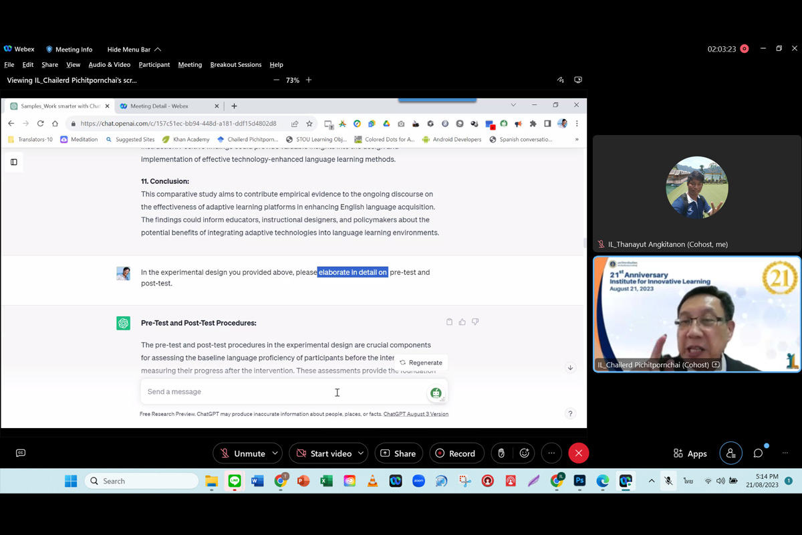The height and width of the screenshot is (535, 802).
Task: End the meeting with the red X button
Action: tap(579, 453)
